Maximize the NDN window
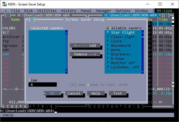This screenshot has height=122, width=179. (160, 4)
